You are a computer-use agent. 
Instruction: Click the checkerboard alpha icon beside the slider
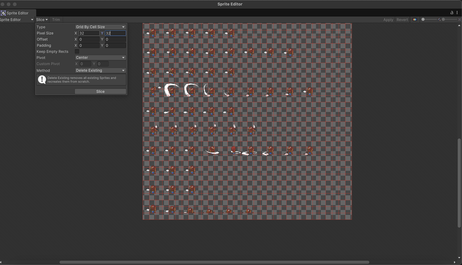438,19
